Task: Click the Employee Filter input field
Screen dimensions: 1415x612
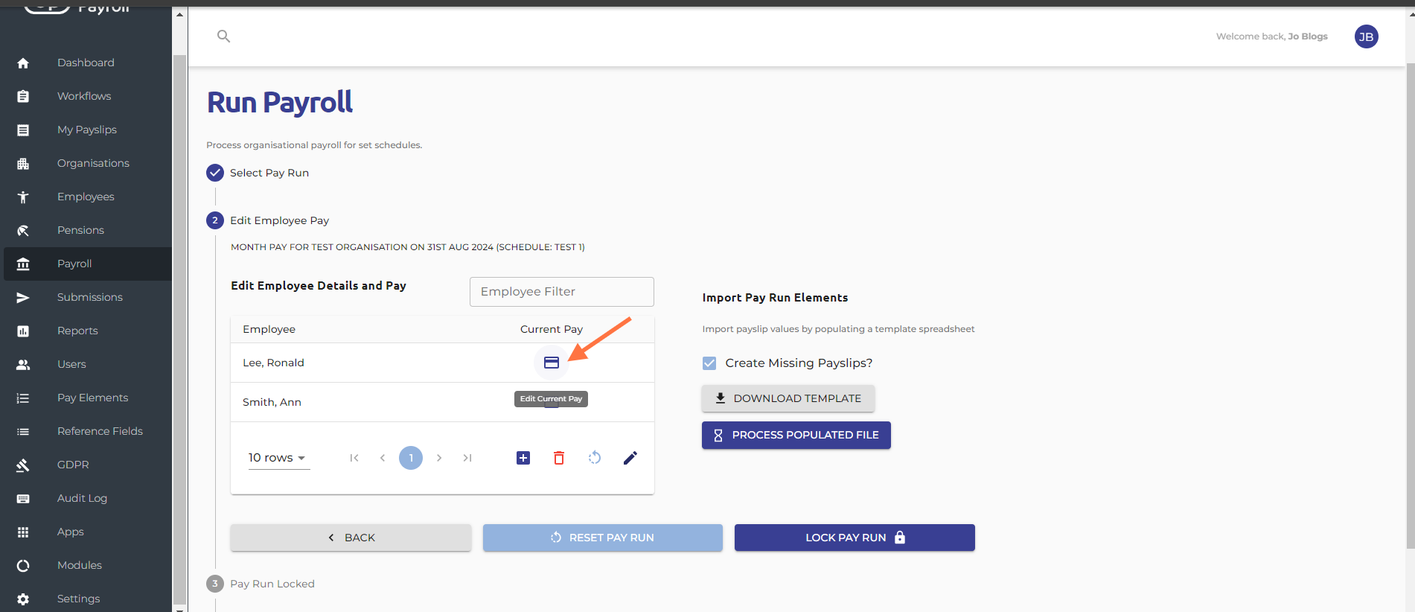Action: [x=562, y=292]
